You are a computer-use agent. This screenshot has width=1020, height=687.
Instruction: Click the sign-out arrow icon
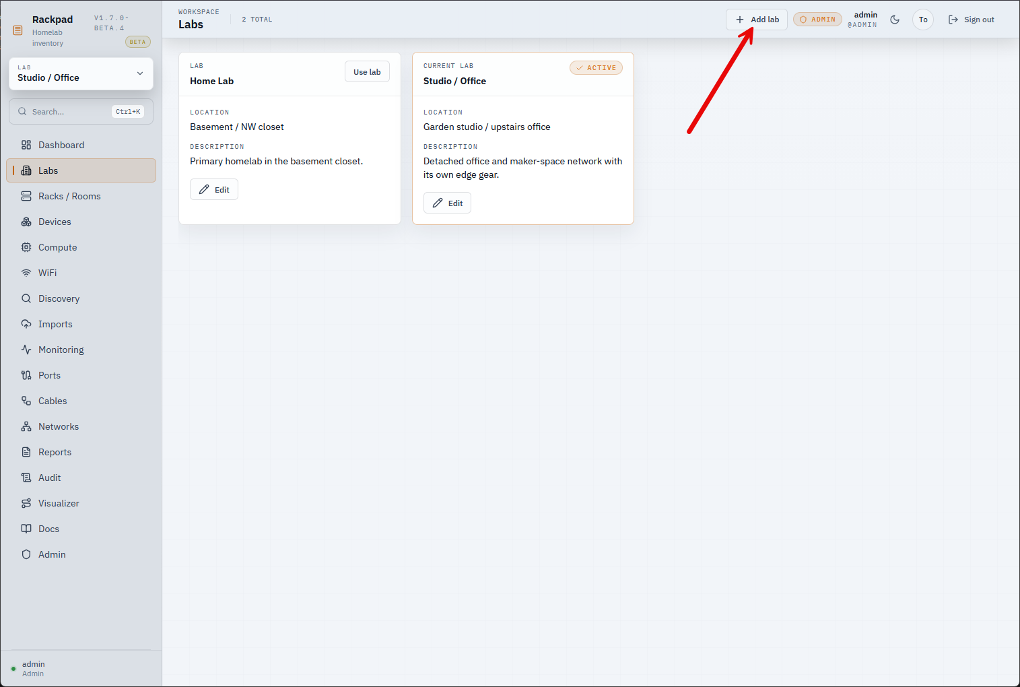point(953,20)
